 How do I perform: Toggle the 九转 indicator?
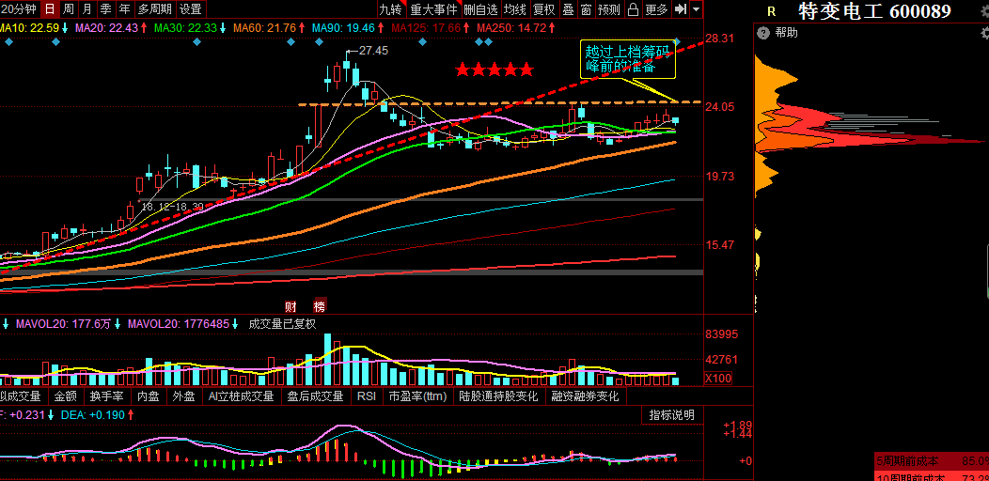click(x=390, y=8)
